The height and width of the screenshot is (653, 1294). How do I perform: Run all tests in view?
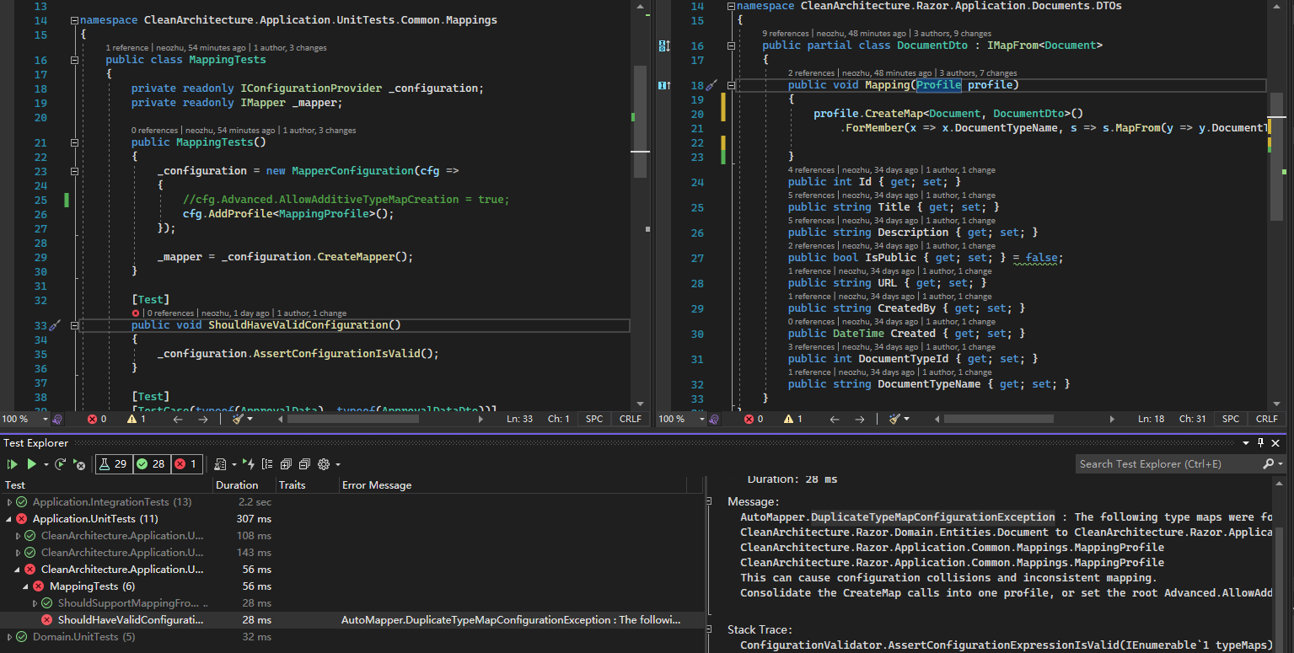coord(12,464)
